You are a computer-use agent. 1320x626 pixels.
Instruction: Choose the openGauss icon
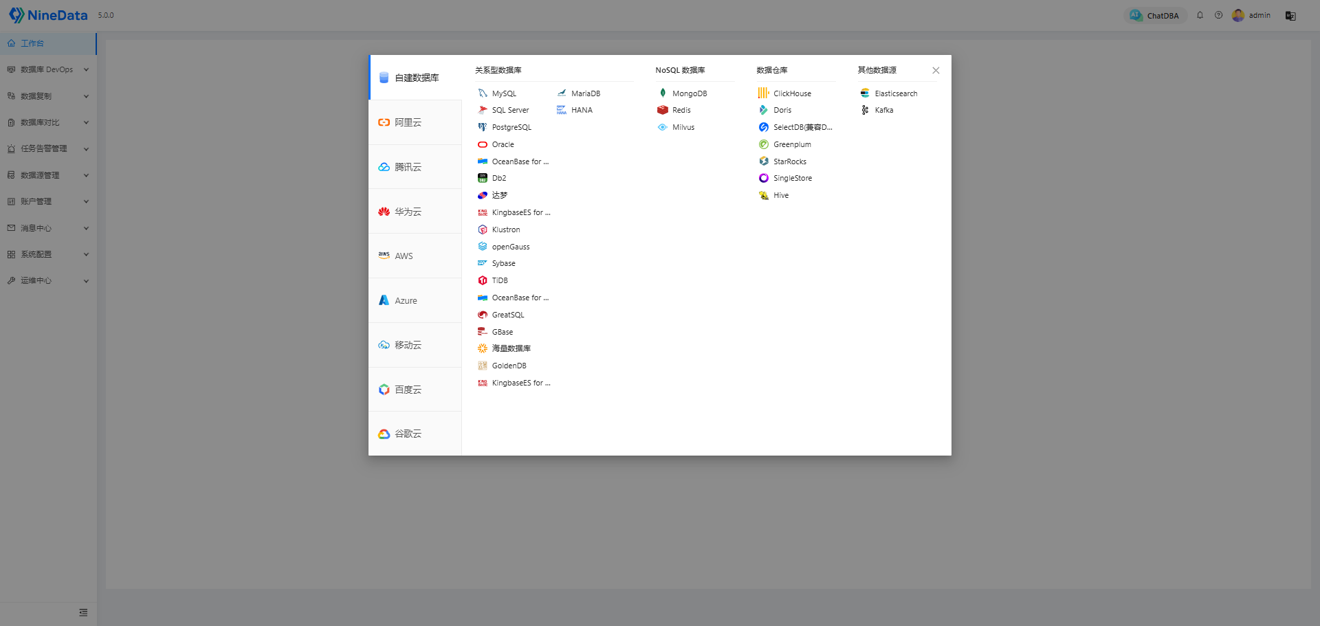(483, 247)
